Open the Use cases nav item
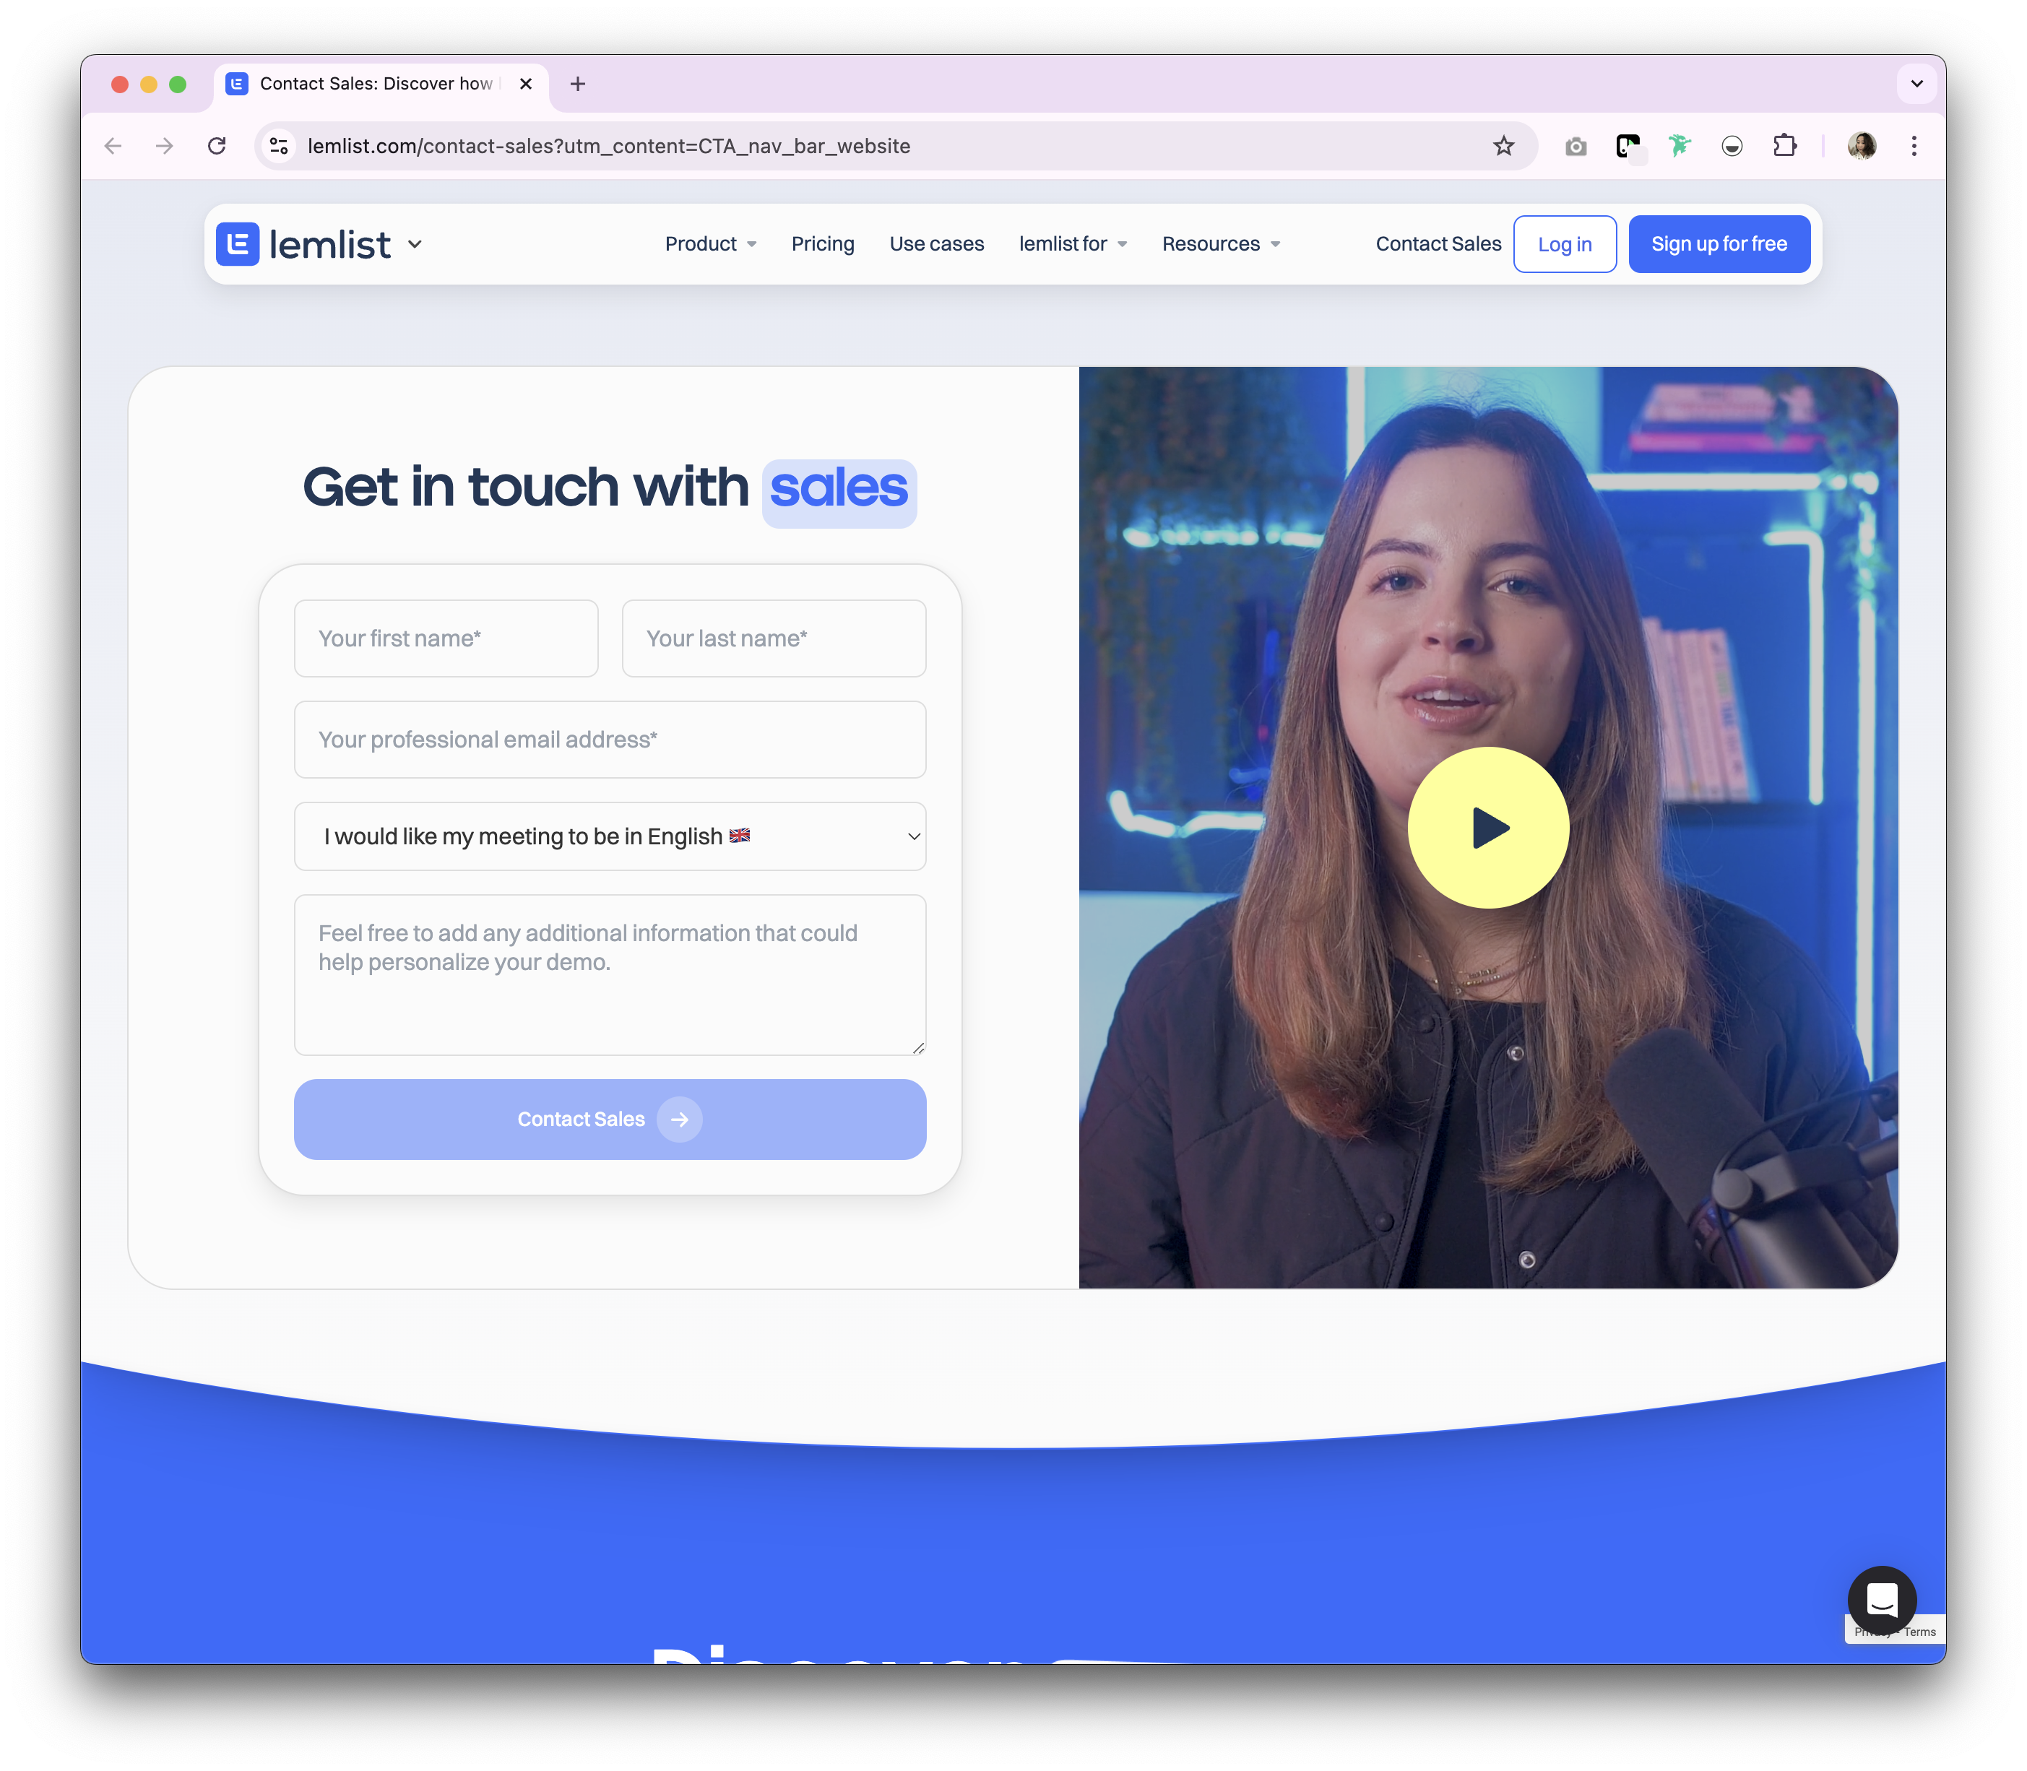The image size is (2027, 1771). click(936, 244)
